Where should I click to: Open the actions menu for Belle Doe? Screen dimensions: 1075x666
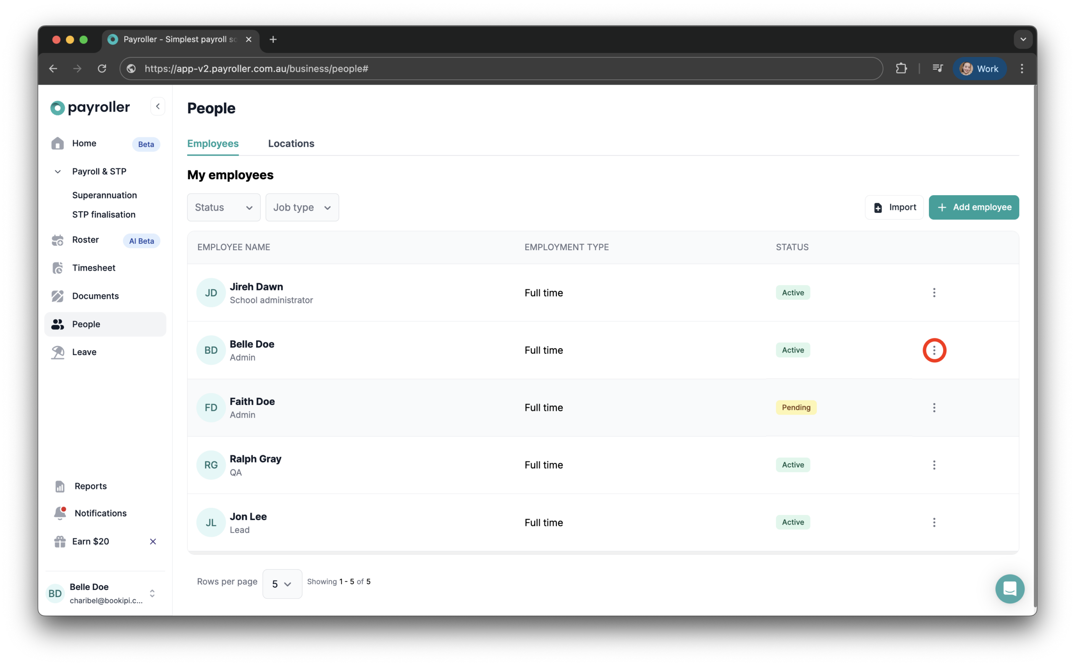934,350
